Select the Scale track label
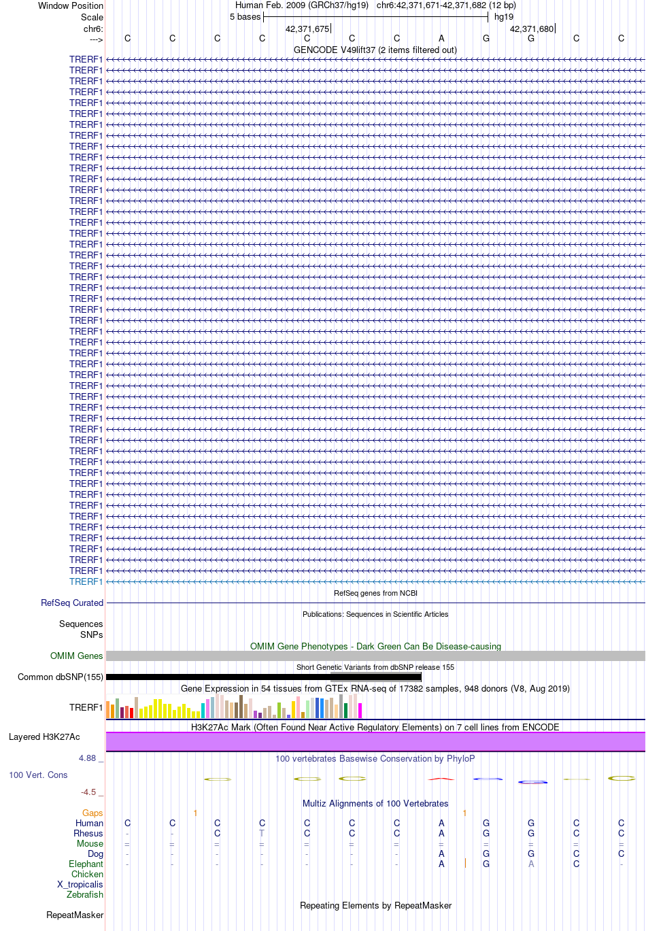 [92, 17]
